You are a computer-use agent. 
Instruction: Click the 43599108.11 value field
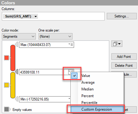(x=43, y=72)
